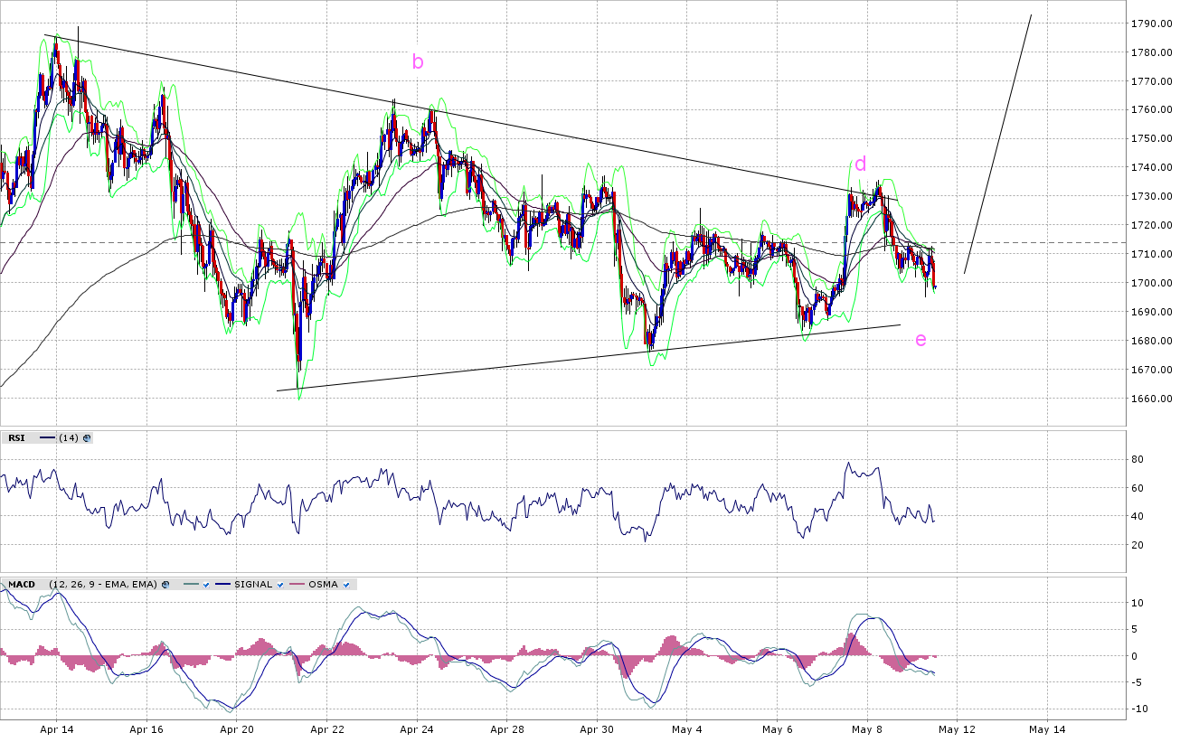
Task: Click the pink wave label d
Action: tap(861, 164)
